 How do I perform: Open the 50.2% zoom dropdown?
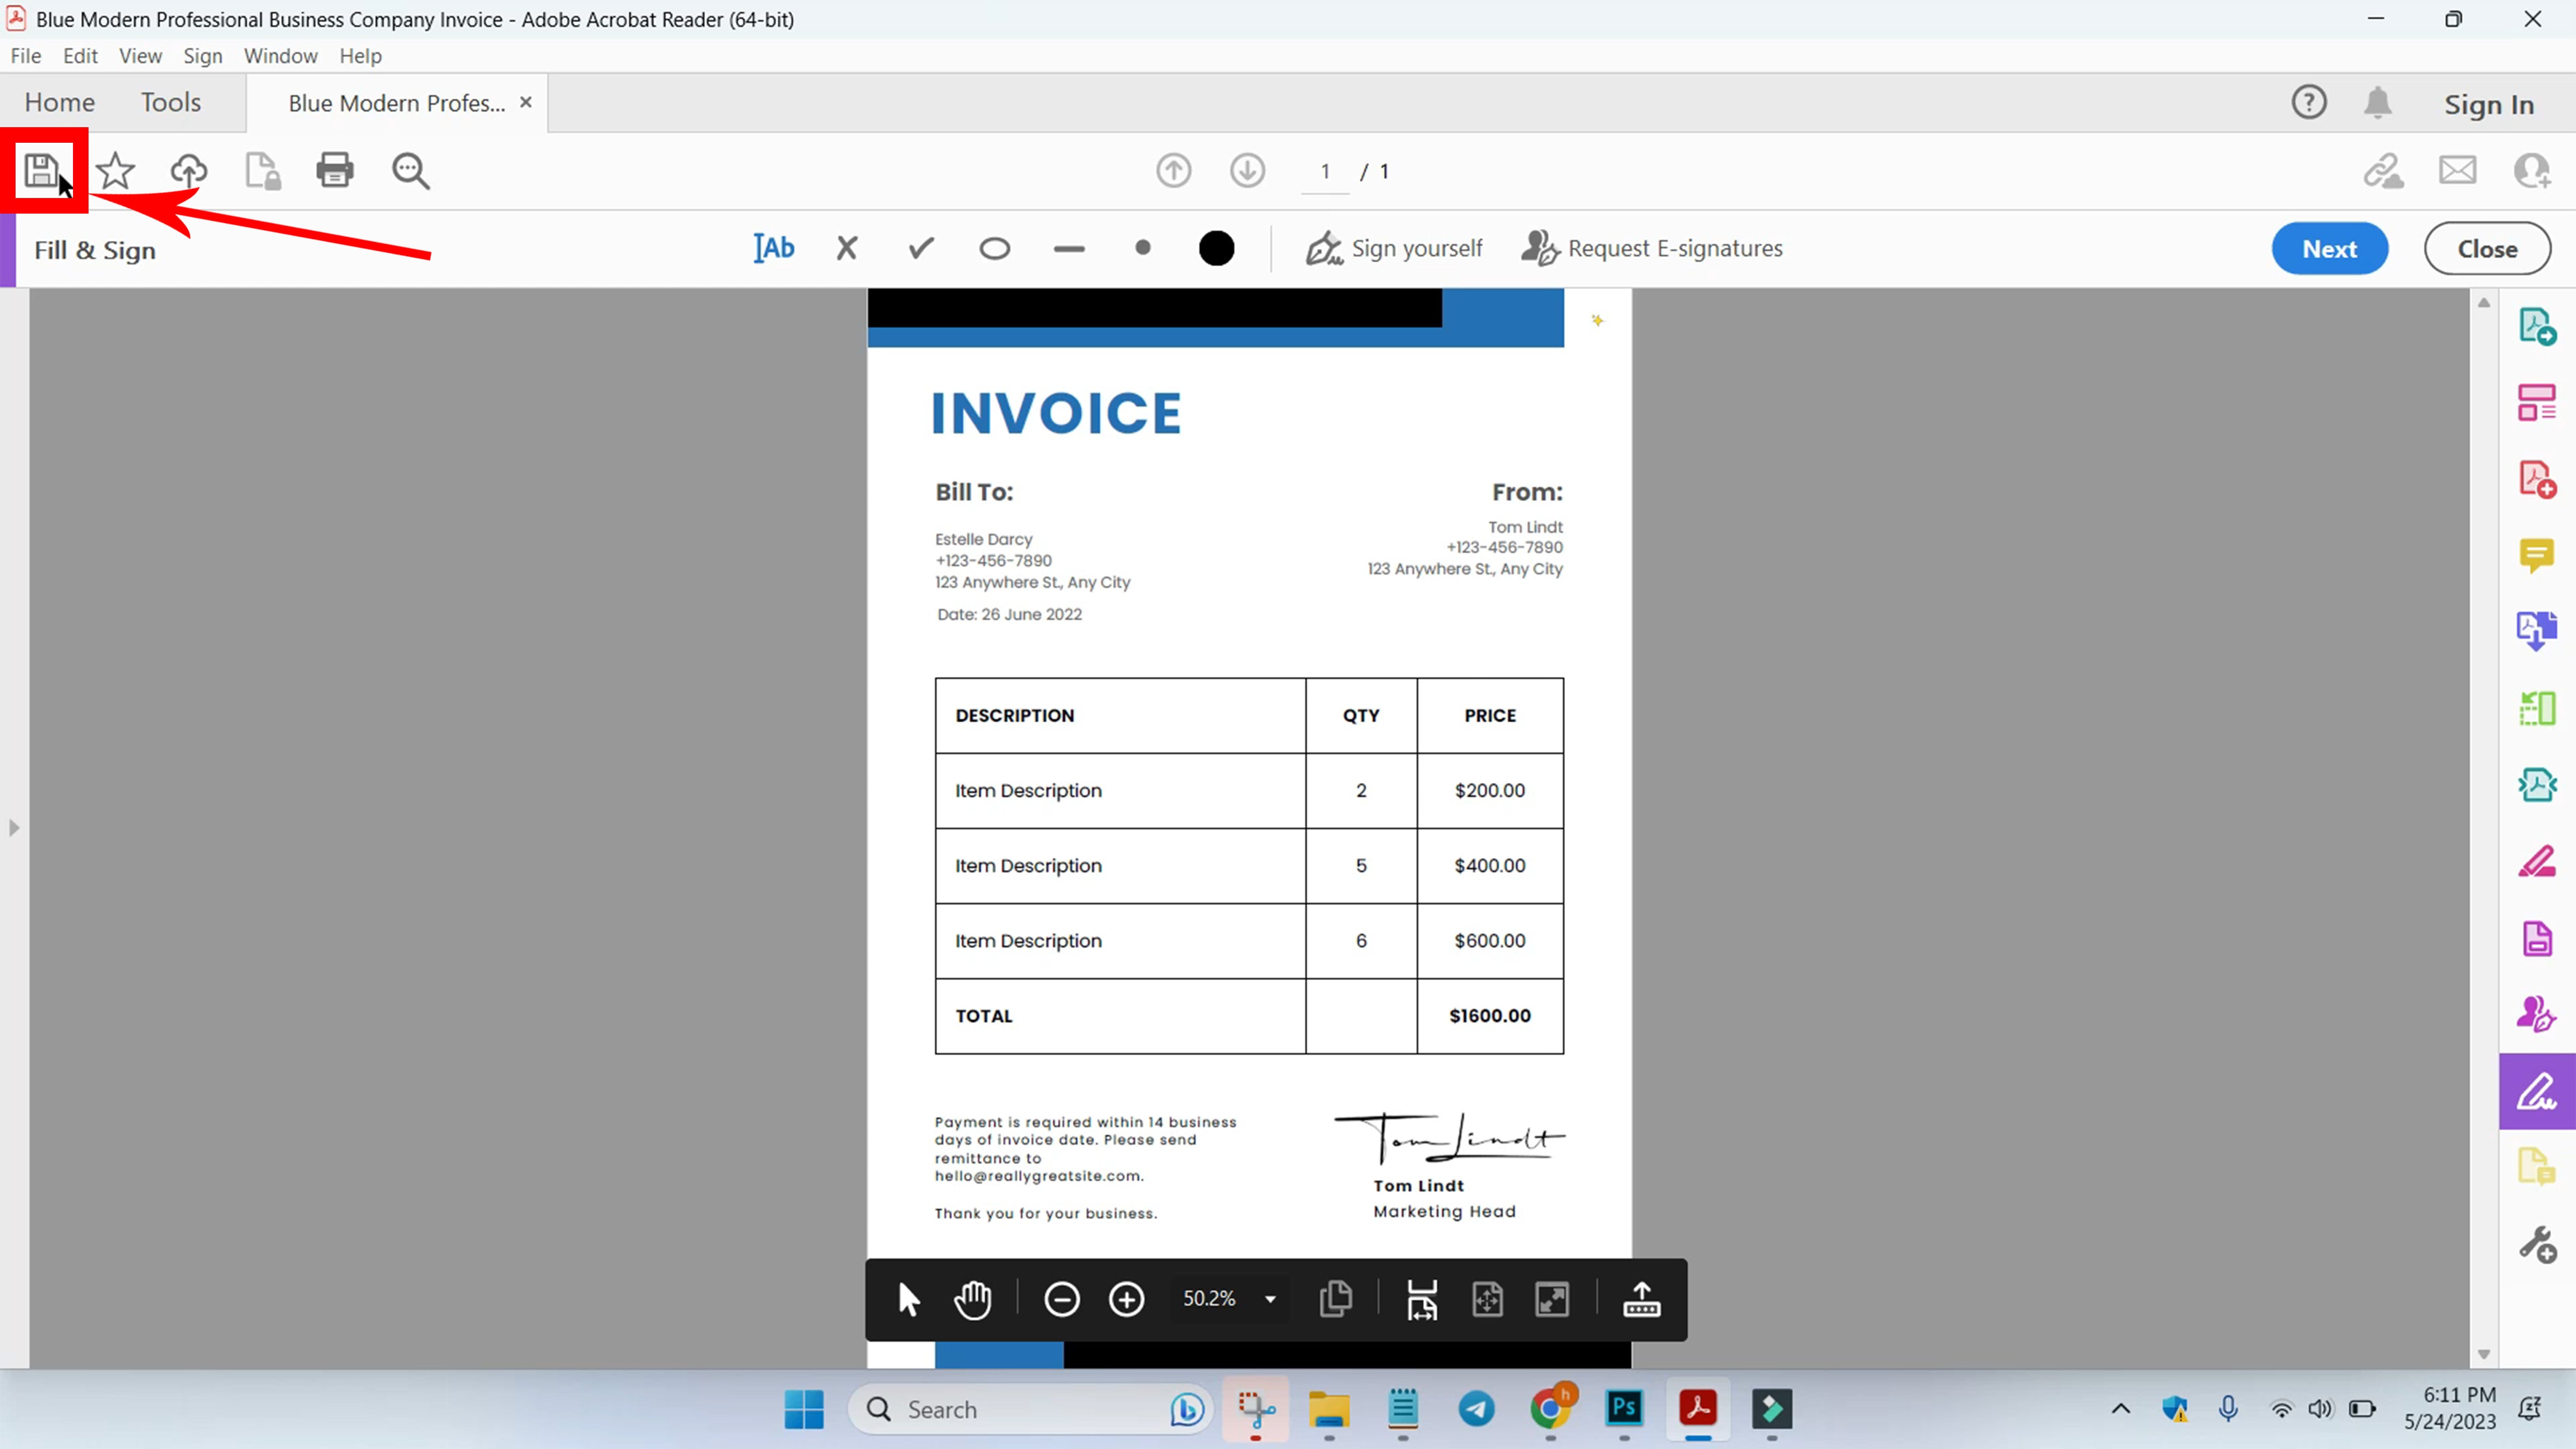(x=1229, y=1299)
